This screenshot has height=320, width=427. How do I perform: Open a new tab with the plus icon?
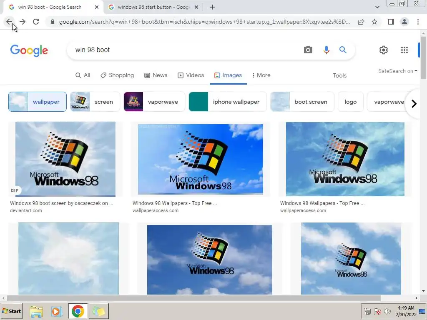pyautogui.click(x=212, y=7)
